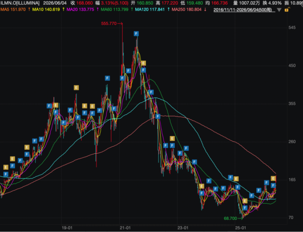Click the 2016/11/11-2026/06/04 date range link
The height and width of the screenshot is (232, 303).
tap(244, 10)
